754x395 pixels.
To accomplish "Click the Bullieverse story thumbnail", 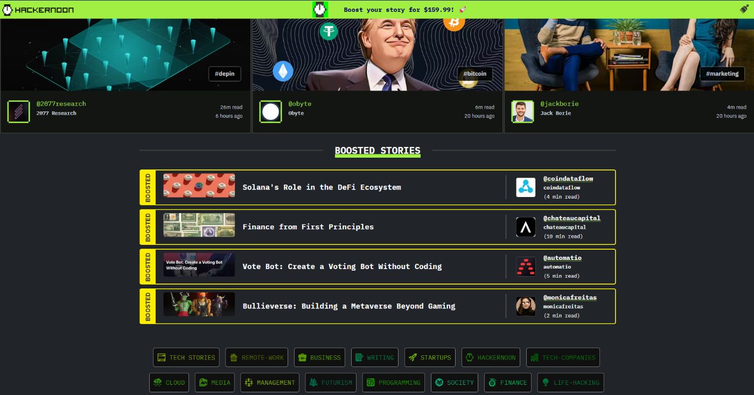I will pyautogui.click(x=199, y=304).
